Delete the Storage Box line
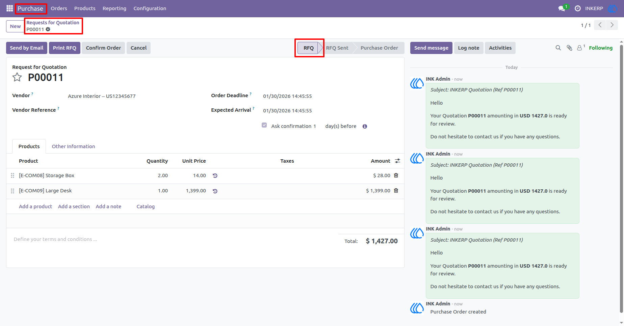 point(396,175)
